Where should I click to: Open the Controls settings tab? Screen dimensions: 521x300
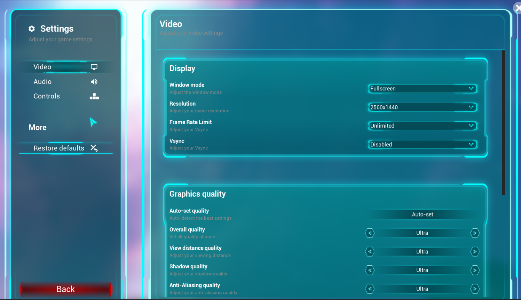coord(47,96)
